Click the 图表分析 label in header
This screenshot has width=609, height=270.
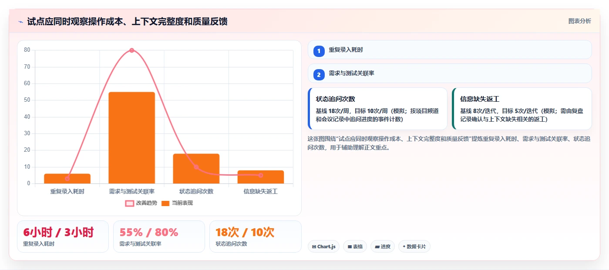tap(579, 21)
